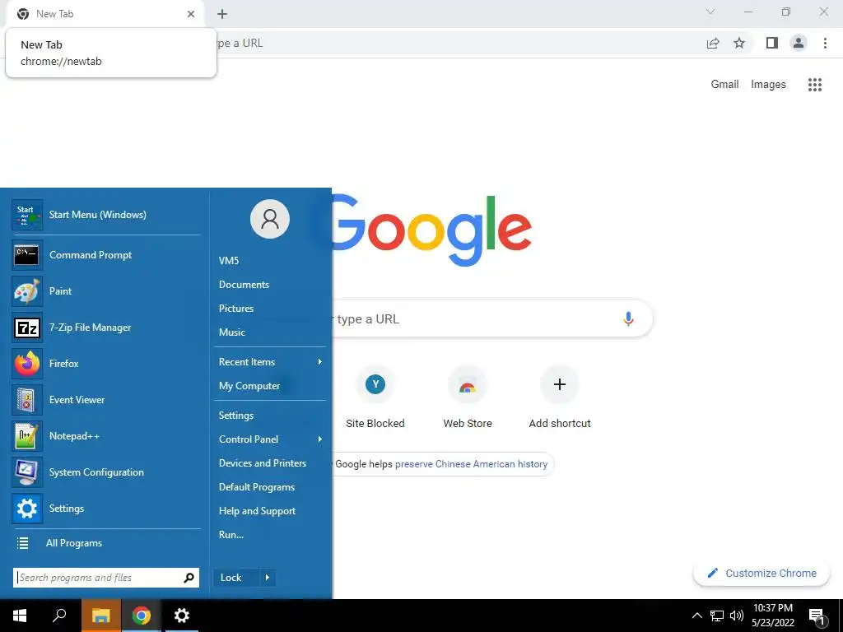Open the Google apps grid

[815, 85]
